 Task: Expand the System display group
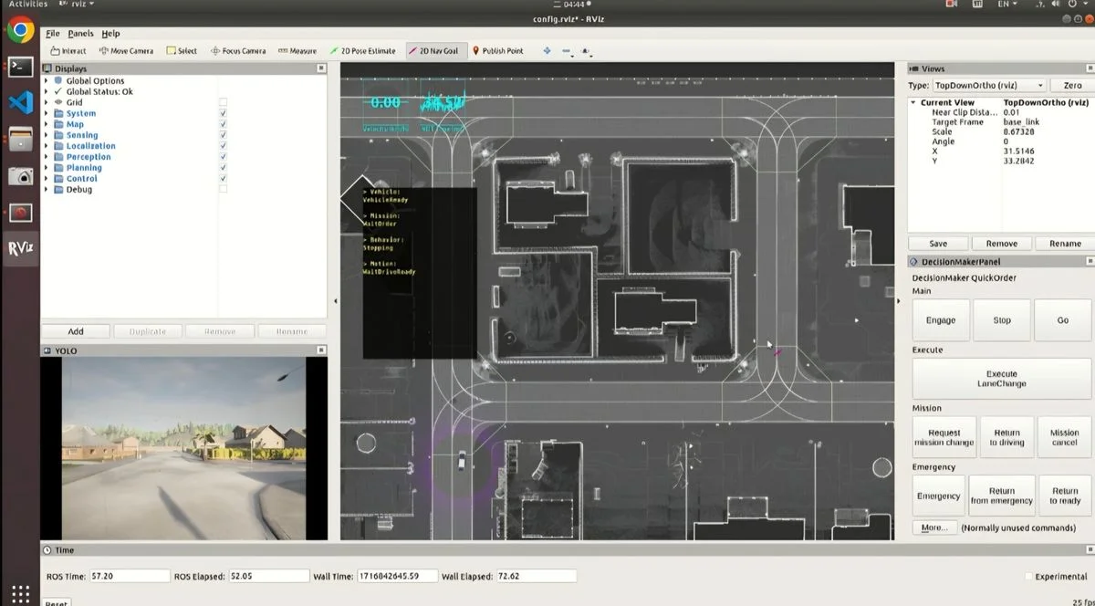[47, 114]
